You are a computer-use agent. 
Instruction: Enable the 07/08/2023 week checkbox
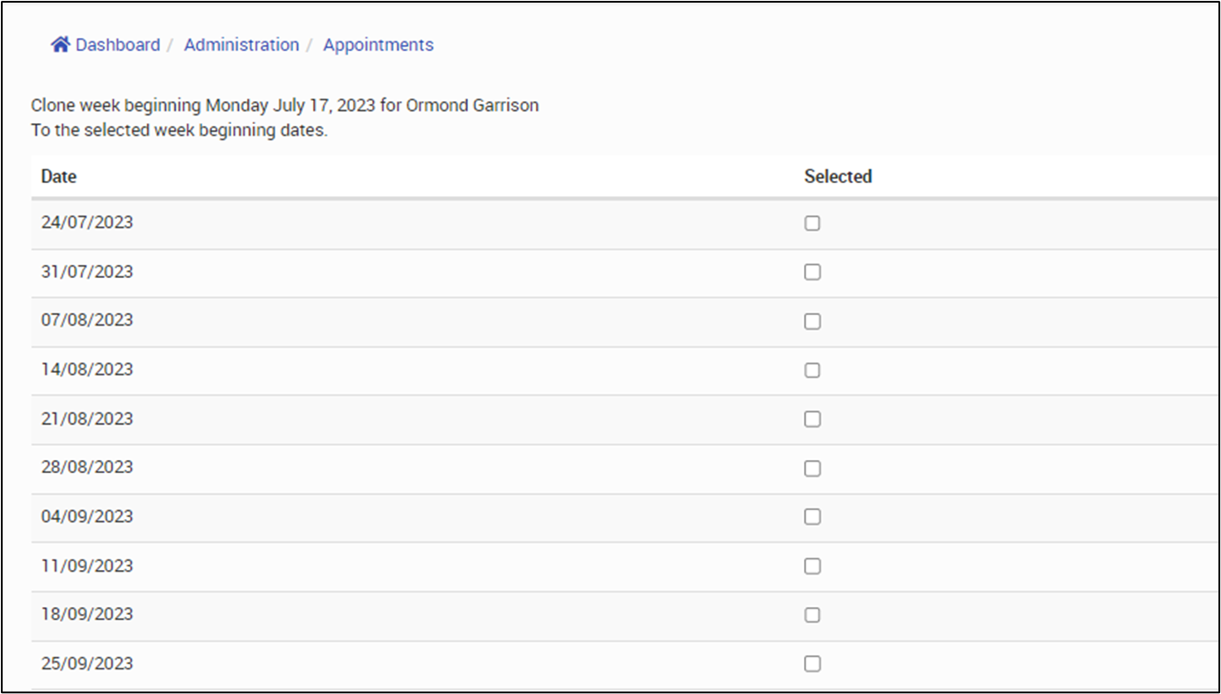click(x=812, y=321)
